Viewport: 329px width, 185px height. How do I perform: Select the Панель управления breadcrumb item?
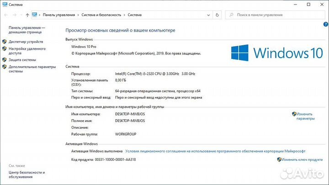coord(59,15)
